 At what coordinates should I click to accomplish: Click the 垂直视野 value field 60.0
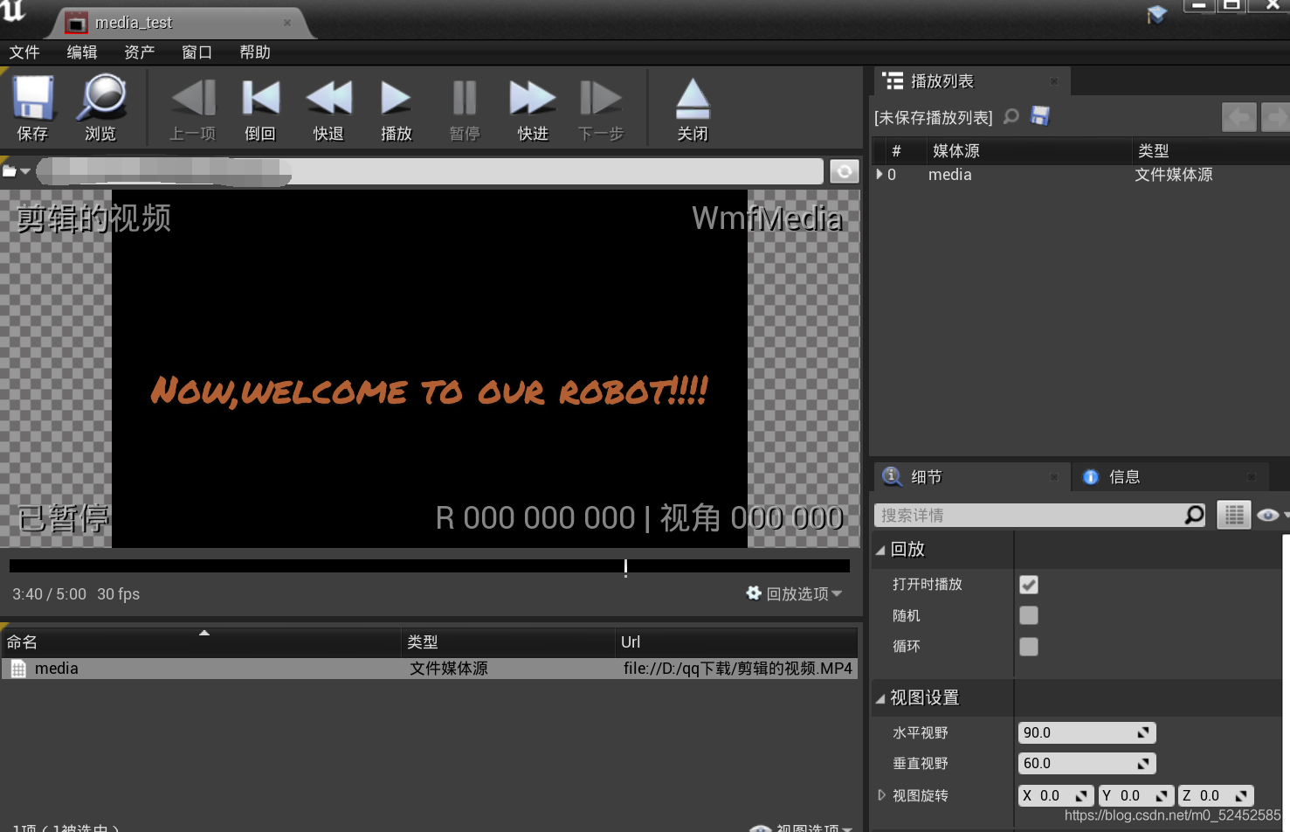(x=1086, y=763)
